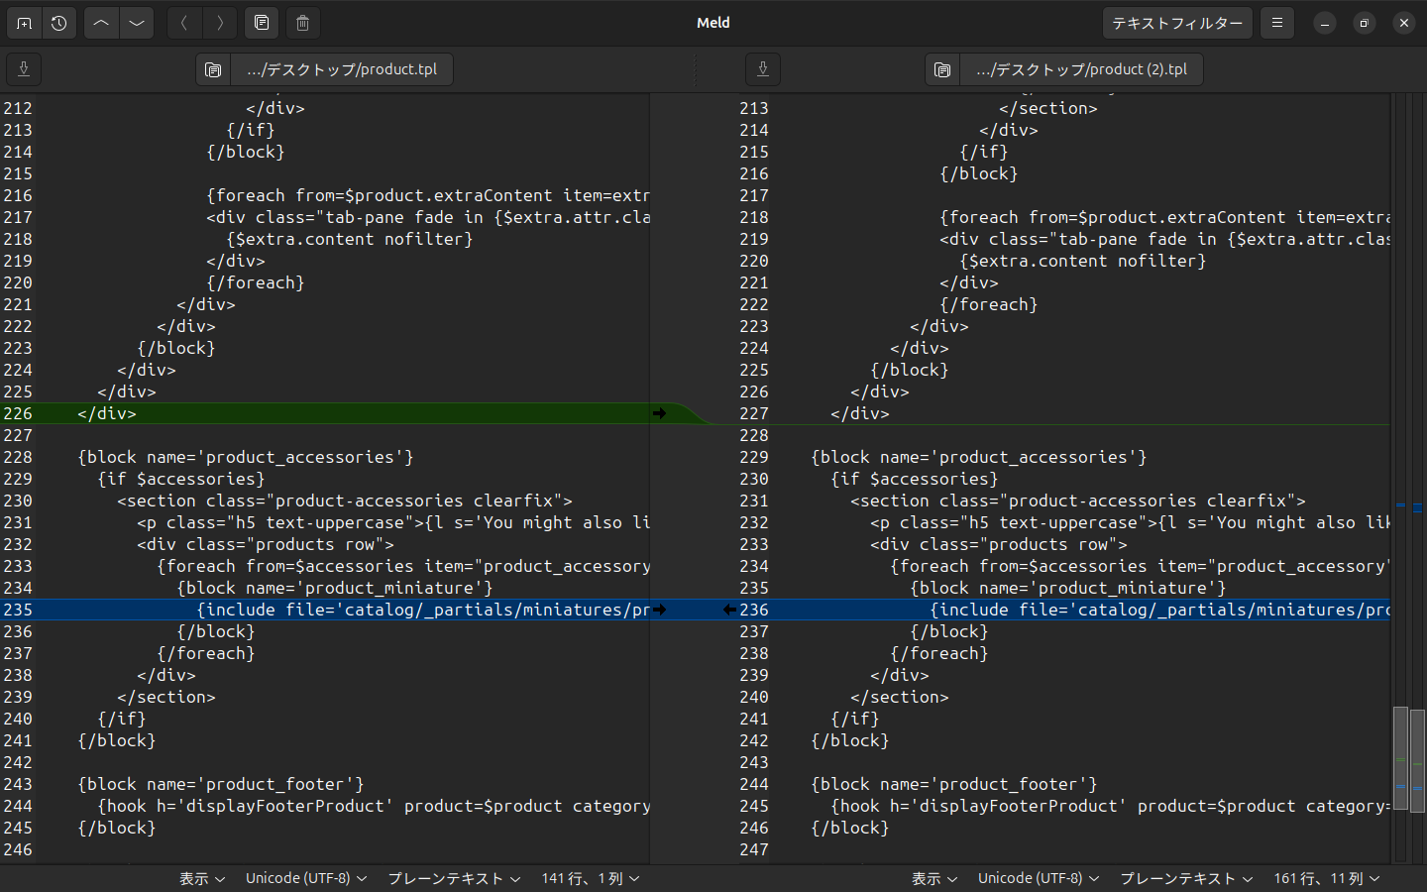Click left line 231 p class h5 text-uppercase
The height and width of the screenshot is (892, 1427).
click(x=393, y=522)
